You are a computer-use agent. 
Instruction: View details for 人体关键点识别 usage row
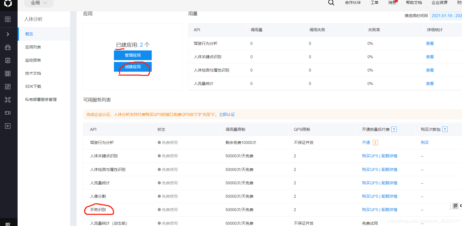click(430, 57)
